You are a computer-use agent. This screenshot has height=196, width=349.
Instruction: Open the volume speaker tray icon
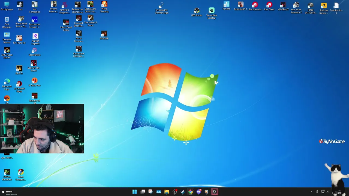click(327, 192)
